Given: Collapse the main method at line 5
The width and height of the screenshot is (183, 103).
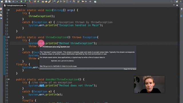Looking at the screenshot, I should (9, 10).
